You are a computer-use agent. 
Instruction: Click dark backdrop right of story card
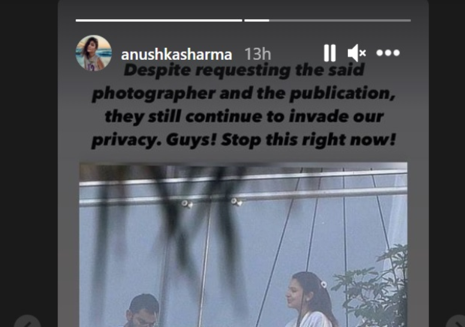[447, 148]
